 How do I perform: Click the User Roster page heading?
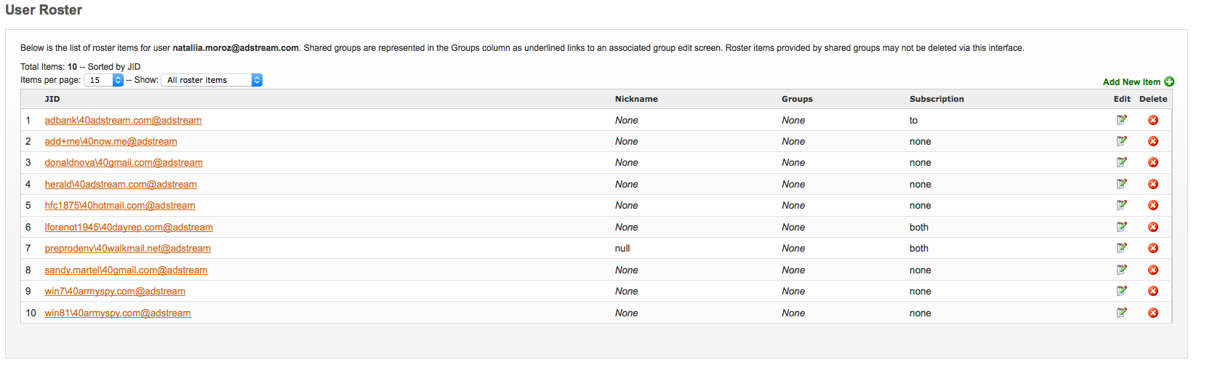point(44,9)
